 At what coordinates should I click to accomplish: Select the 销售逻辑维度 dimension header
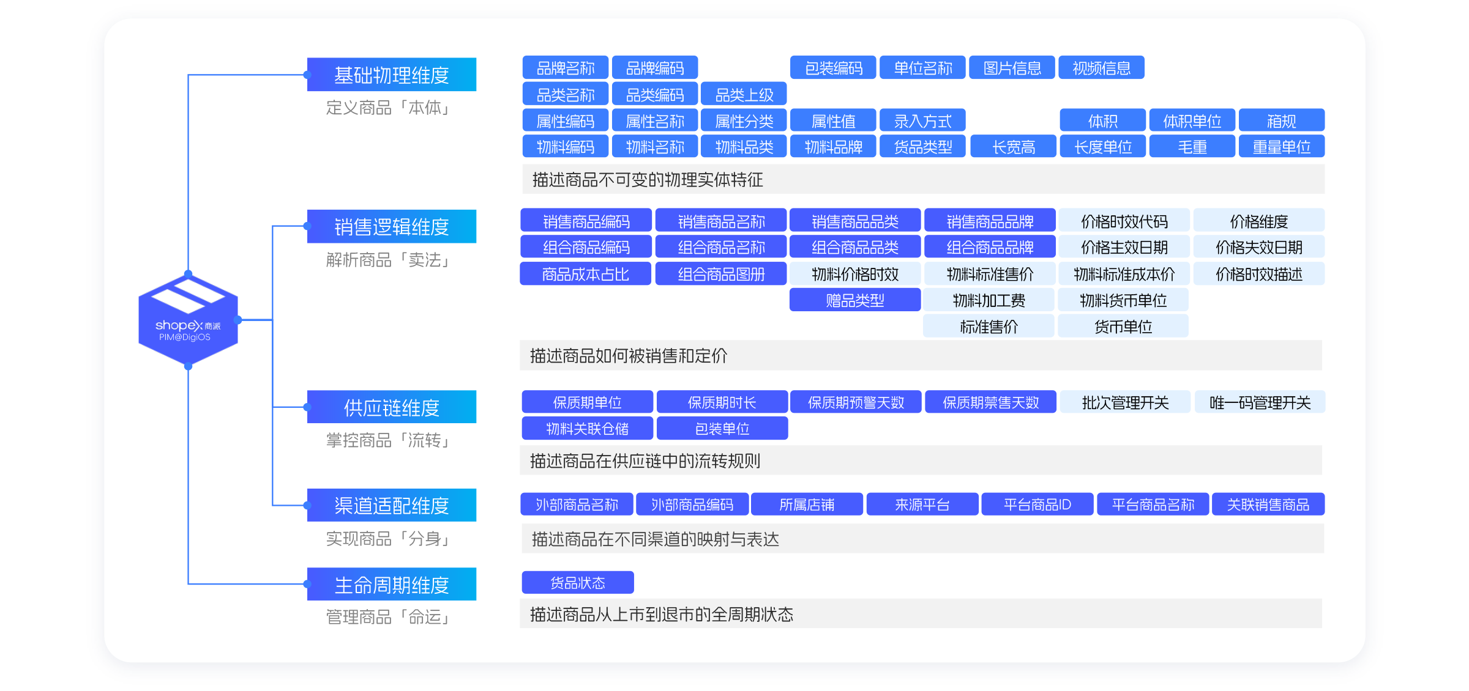(392, 226)
